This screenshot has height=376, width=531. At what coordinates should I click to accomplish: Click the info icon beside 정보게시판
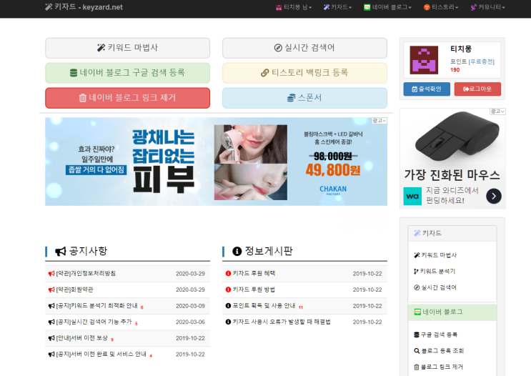tap(237, 252)
